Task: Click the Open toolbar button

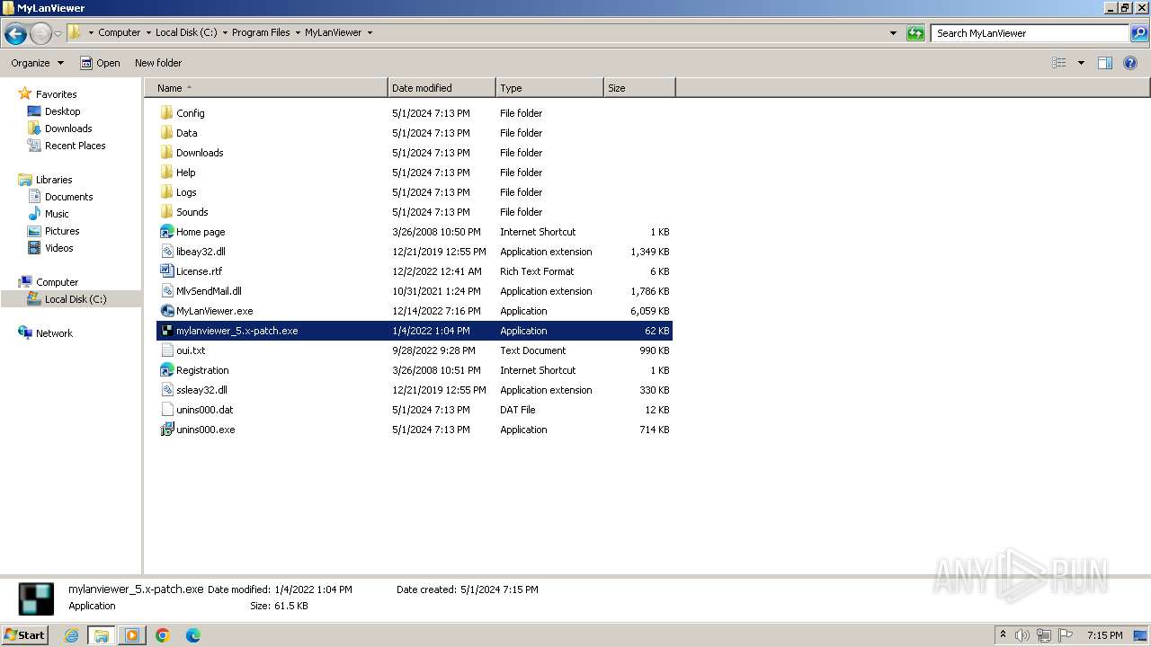Action: pos(100,63)
